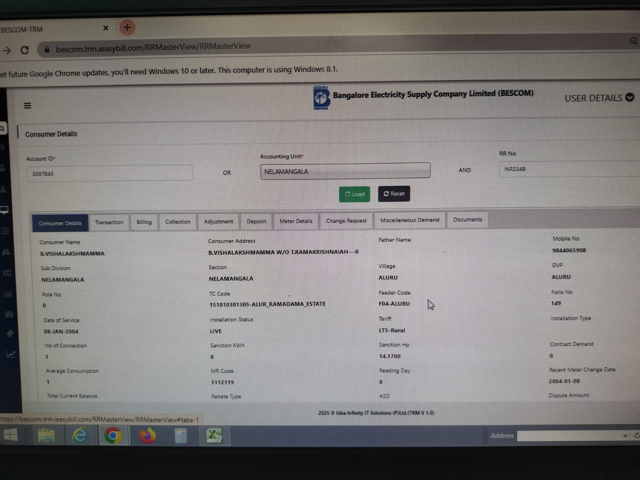Open the sidebar binoculars icon
Viewport: 640px width, 480px height.
[6, 252]
